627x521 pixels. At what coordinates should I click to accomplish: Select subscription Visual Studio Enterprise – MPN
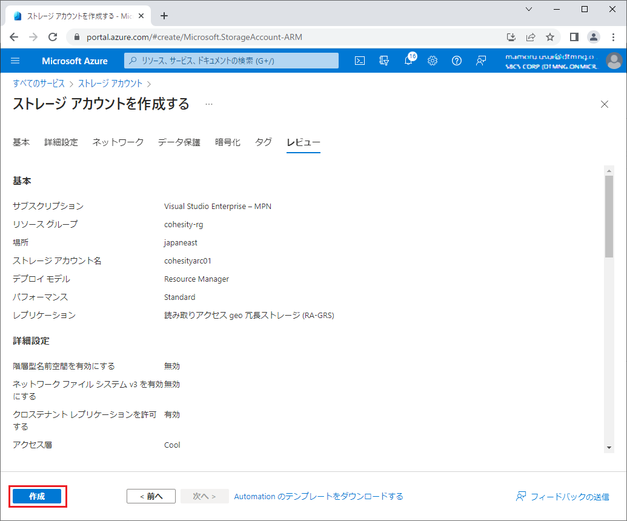coord(217,207)
